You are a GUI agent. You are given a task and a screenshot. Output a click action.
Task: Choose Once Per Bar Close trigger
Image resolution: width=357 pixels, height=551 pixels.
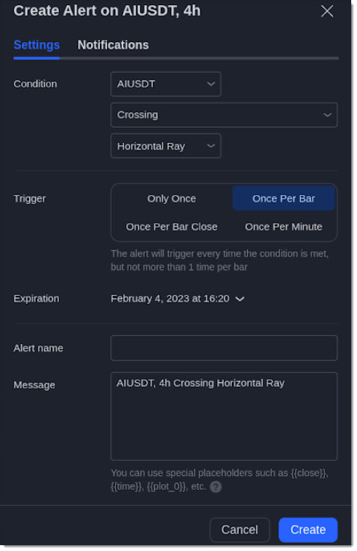[x=171, y=227]
